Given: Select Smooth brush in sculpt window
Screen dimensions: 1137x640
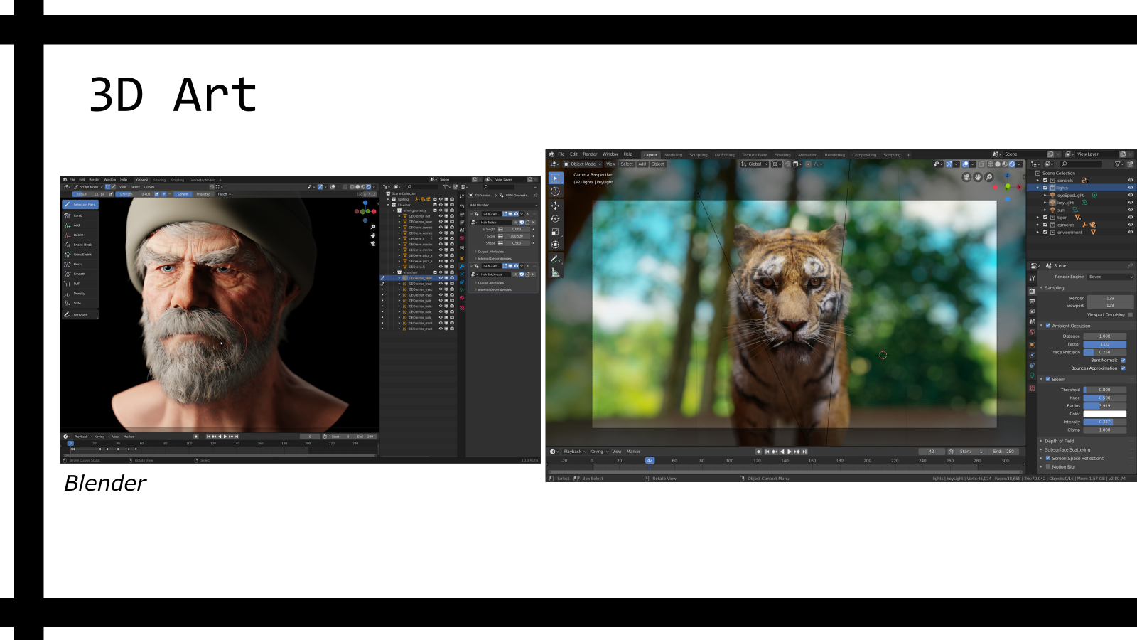Looking at the screenshot, I should click(80, 274).
